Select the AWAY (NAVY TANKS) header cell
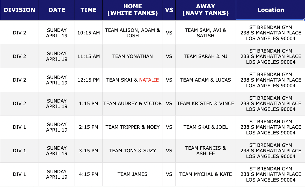Screen dimensions: 305x187 click(206, 10)
